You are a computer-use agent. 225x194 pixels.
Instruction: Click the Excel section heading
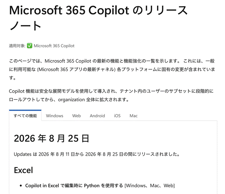(x=24, y=170)
